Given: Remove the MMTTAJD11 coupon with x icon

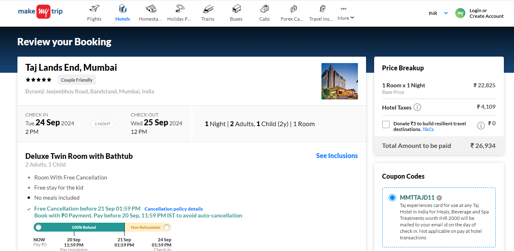Looking at the screenshot, I should [439, 198].
